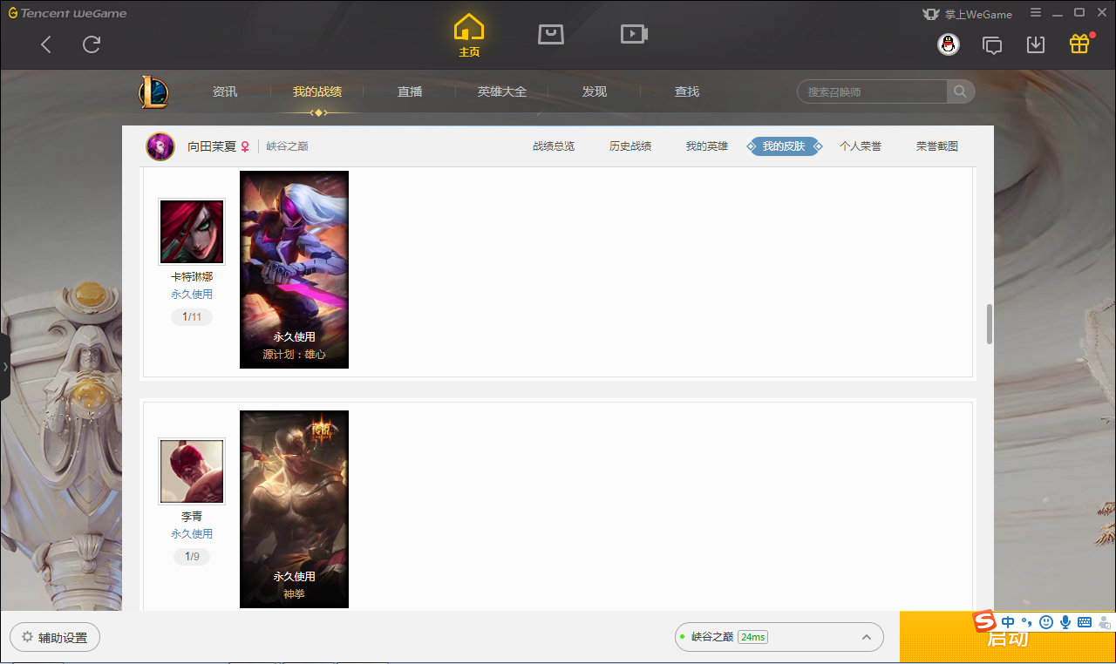1116x664 pixels.
Task: Toggle the 中 Chinese input mode
Action: tap(1008, 622)
